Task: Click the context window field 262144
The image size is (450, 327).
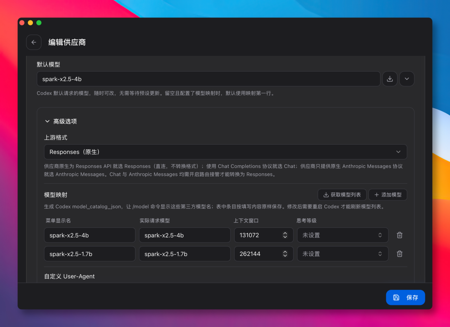Action: [x=263, y=254]
